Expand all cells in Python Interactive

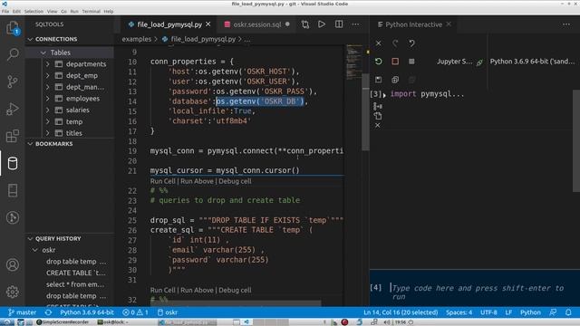click(x=395, y=80)
